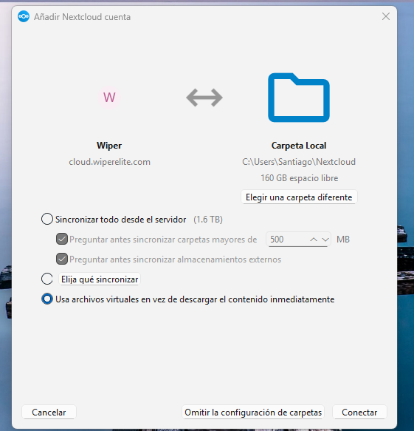
Task: Click the two-way sync arrow icon
Action: [204, 98]
